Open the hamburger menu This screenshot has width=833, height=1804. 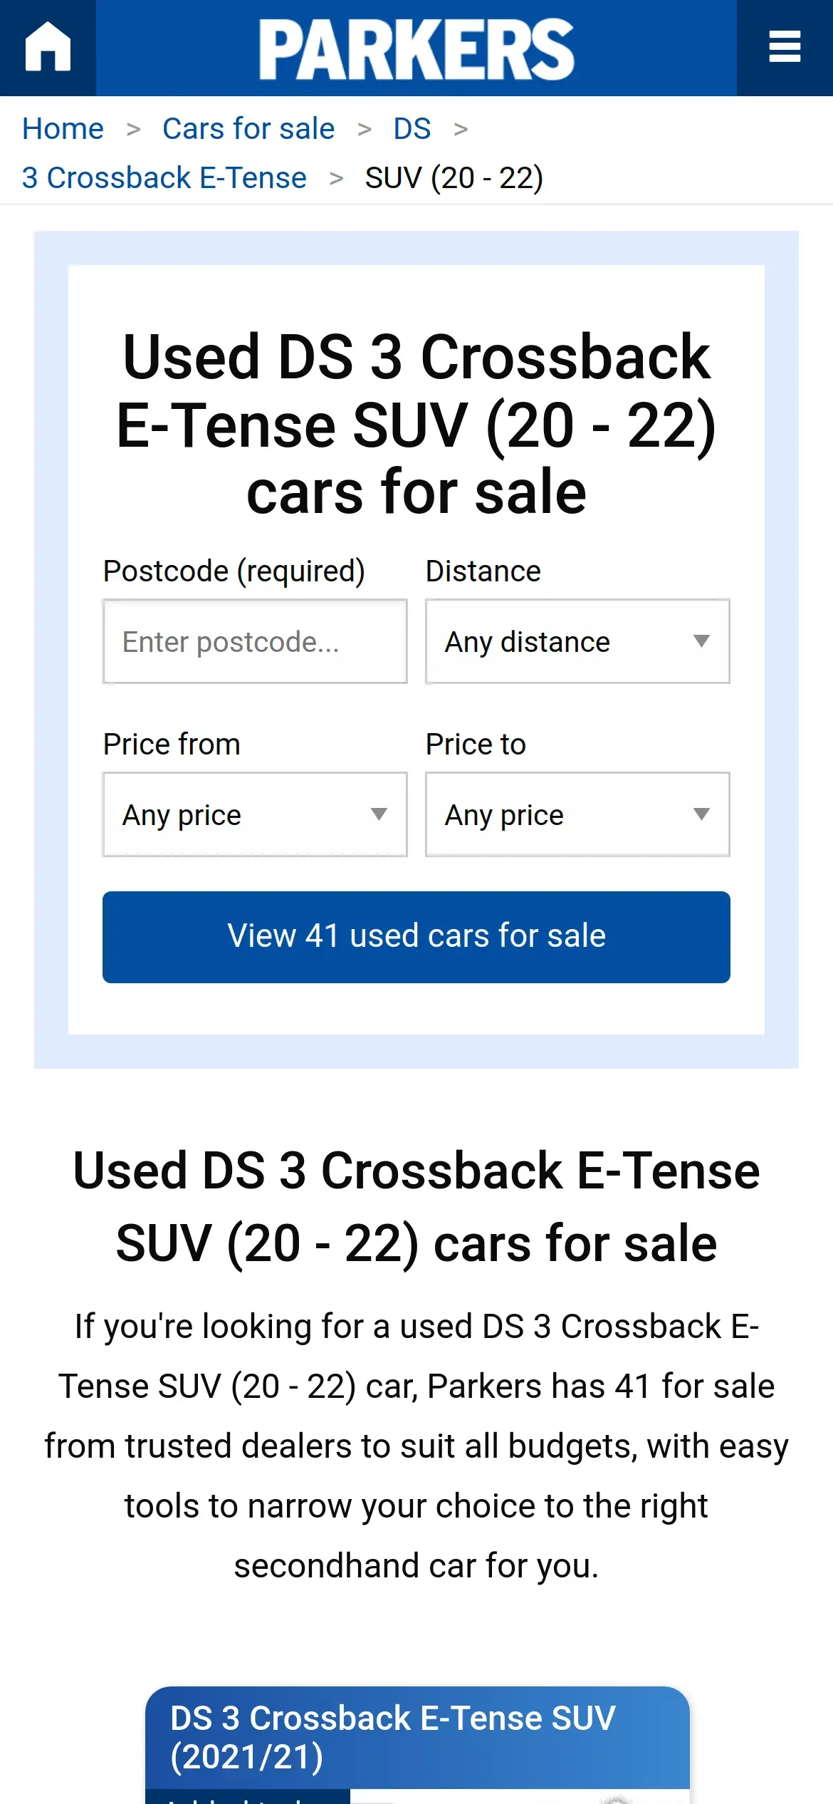click(785, 47)
